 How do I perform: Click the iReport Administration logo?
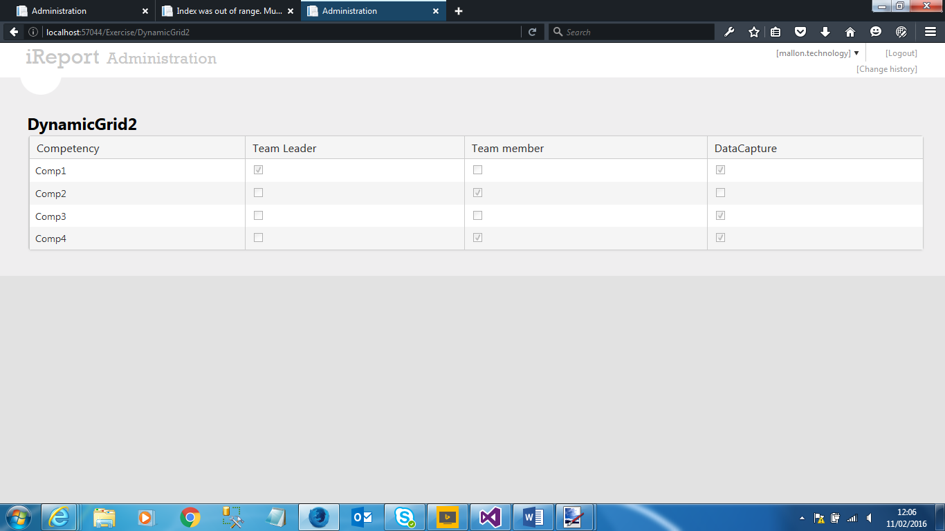[121, 57]
